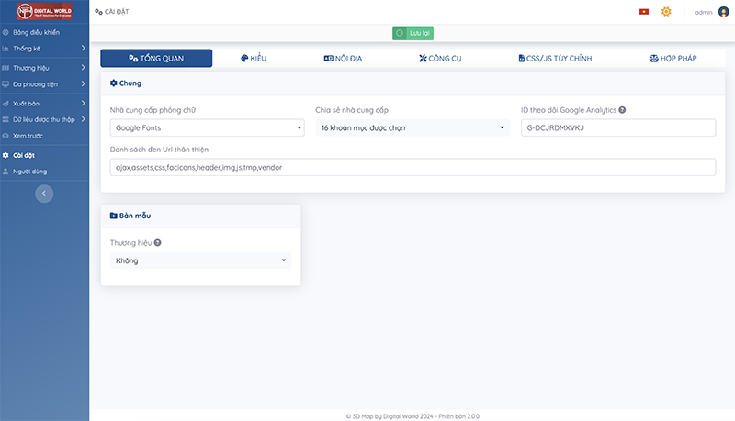Viewport: 735px width, 421px height.
Task: Click the Vietnam flag language icon
Action: [x=643, y=12]
